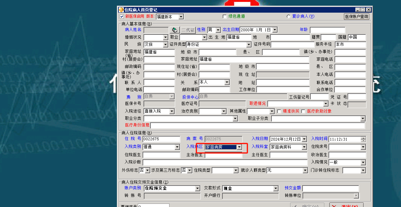This screenshot has width=401, height=207.
Task: Enable the 绿色通道 checkbox
Action: (225, 16)
